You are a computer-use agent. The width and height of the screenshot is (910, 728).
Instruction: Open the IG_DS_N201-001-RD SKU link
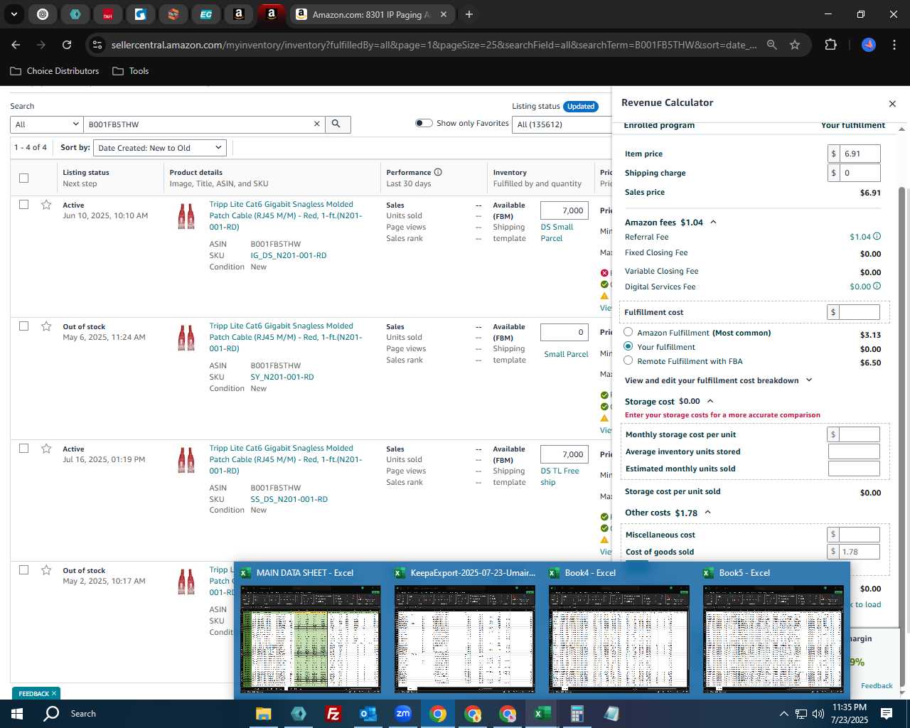[289, 255]
